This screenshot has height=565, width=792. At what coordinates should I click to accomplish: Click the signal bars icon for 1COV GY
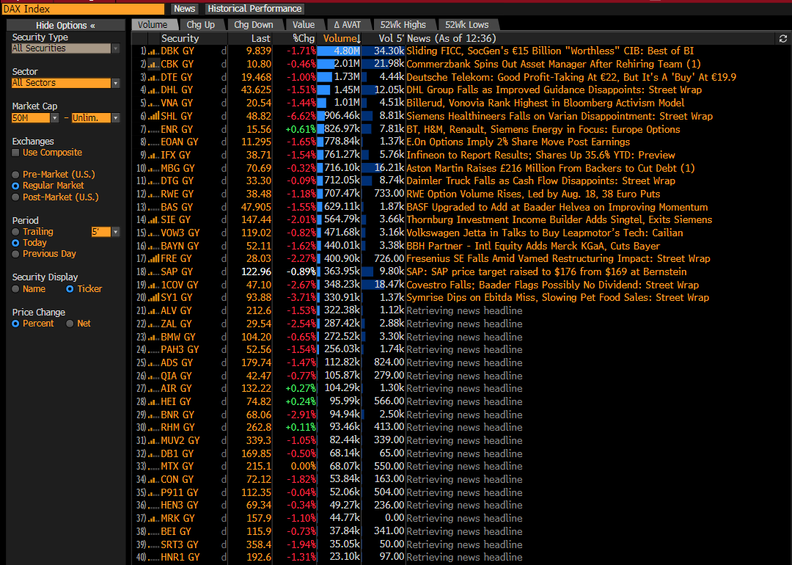pyautogui.click(x=153, y=285)
